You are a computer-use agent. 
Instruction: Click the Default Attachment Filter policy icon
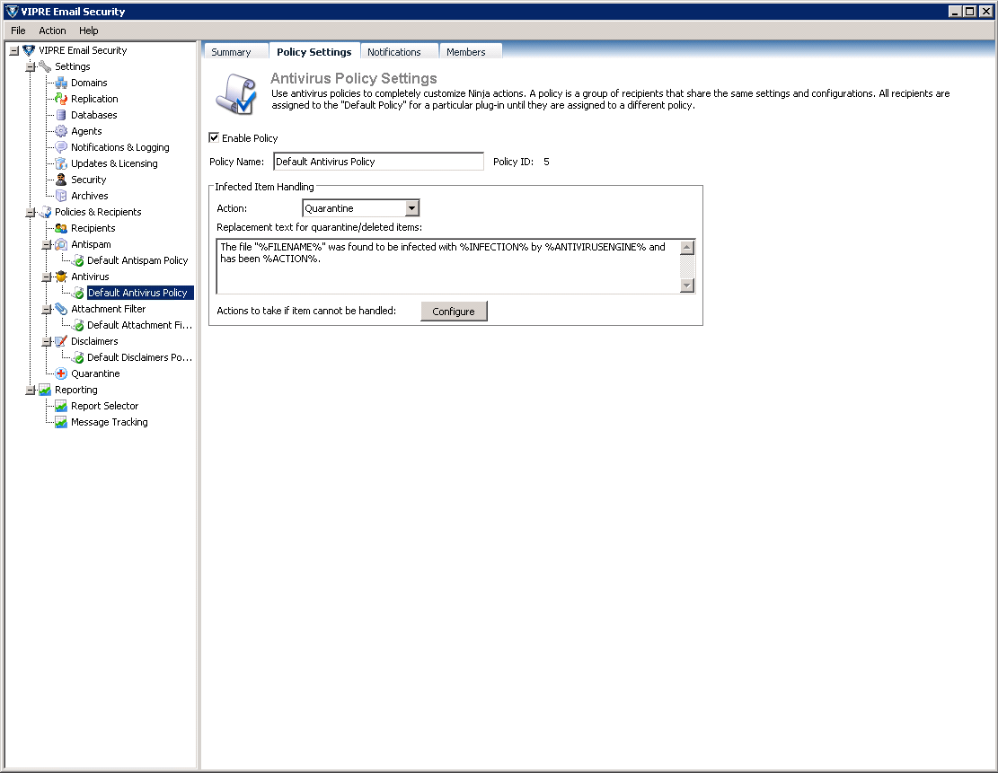pyautogui.click(x=78, y=325)
